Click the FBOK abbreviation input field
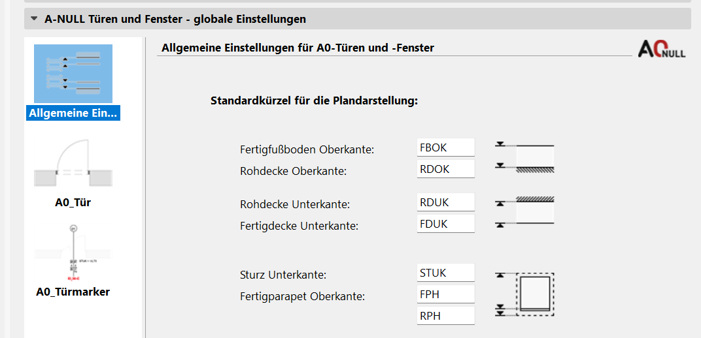Screen dimensions: 701x338 446,147
